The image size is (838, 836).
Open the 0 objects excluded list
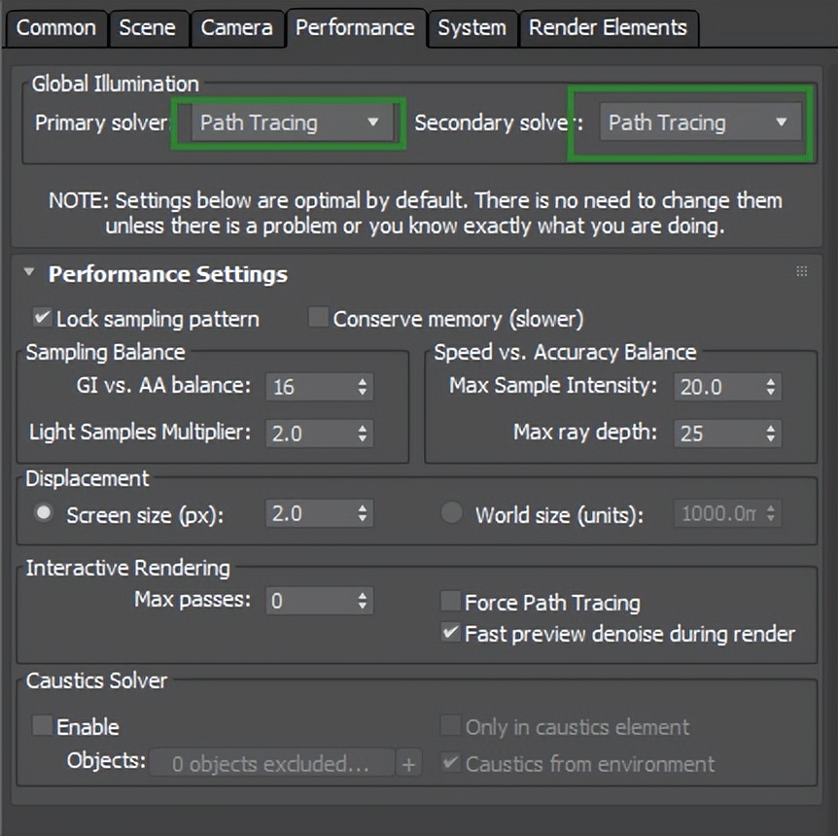[271, 763]
